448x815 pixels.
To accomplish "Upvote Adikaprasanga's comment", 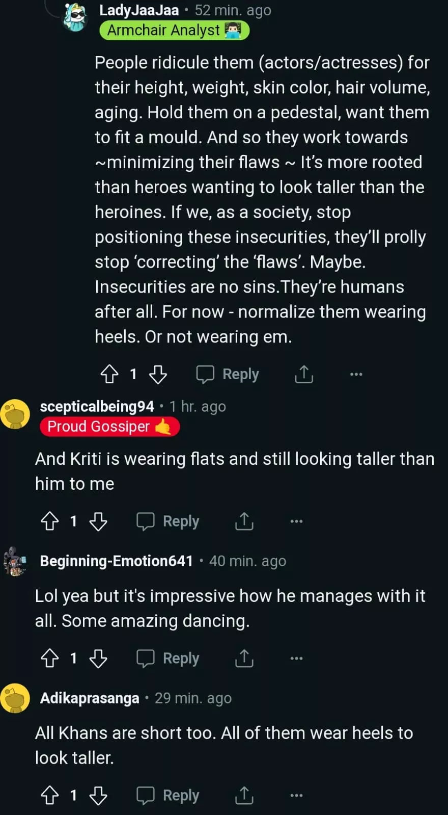I will tap(50, 795).
